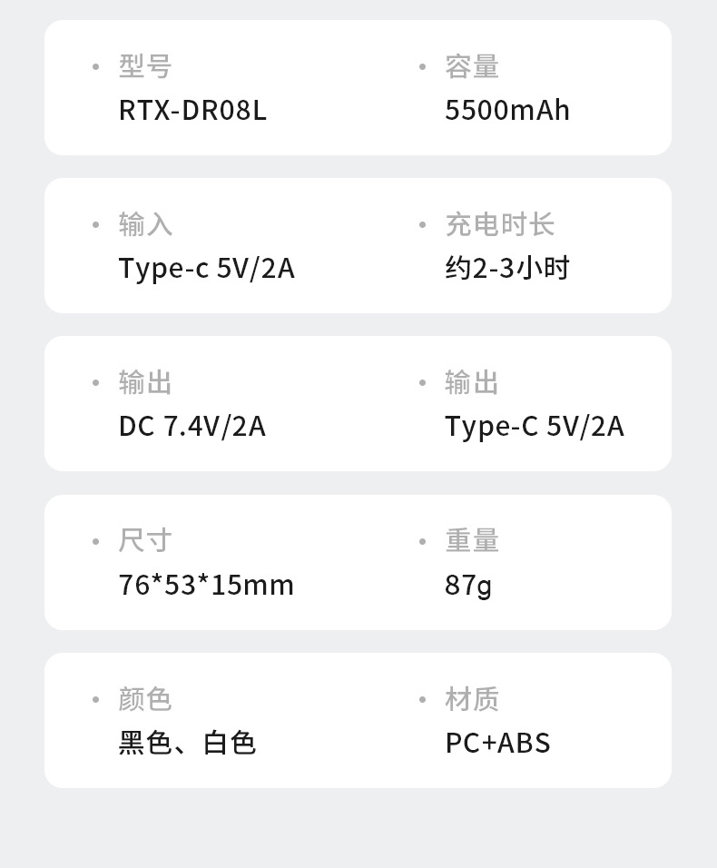The width and height of the screenshot is (717, 868).
Task: Click the 重量 label
Action: [472, 541]
